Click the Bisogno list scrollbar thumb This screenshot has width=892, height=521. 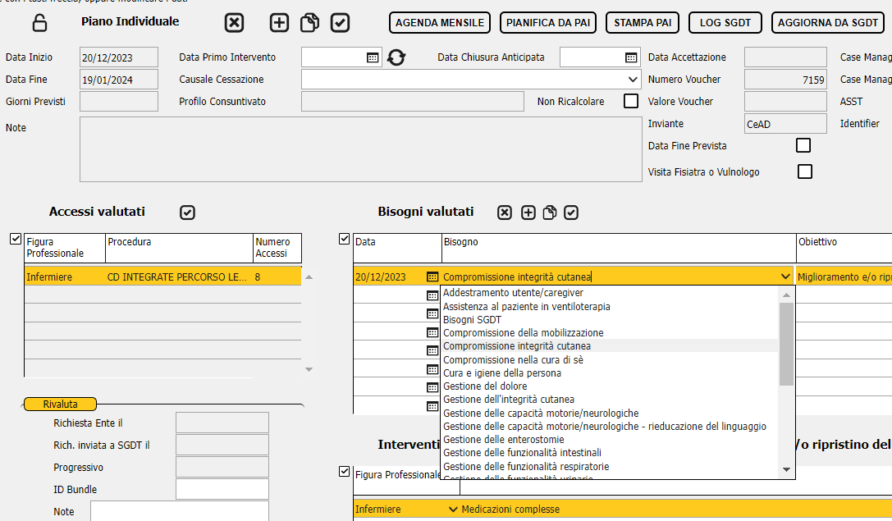click(786, 344)
